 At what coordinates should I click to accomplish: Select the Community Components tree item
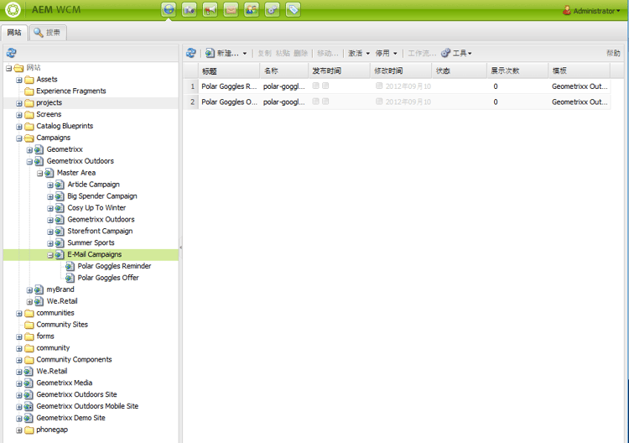74,360
